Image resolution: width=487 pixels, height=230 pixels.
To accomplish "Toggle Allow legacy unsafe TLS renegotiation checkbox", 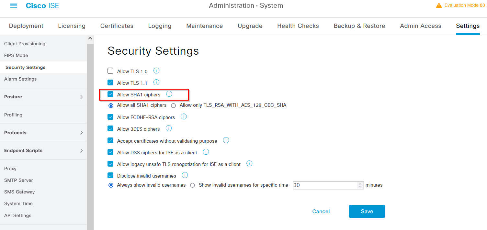I will click(x=110, y=164).
